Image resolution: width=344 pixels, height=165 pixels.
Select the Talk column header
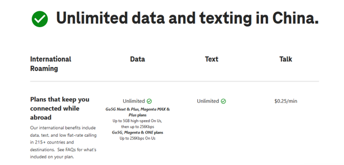point(286,59)
